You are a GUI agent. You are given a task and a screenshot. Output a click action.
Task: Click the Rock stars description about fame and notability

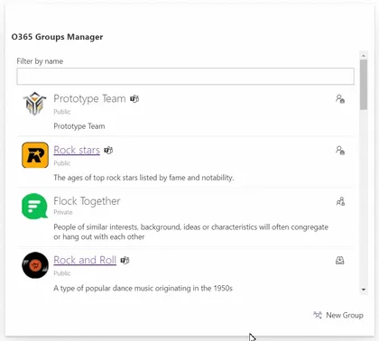[x=143, y=178]
